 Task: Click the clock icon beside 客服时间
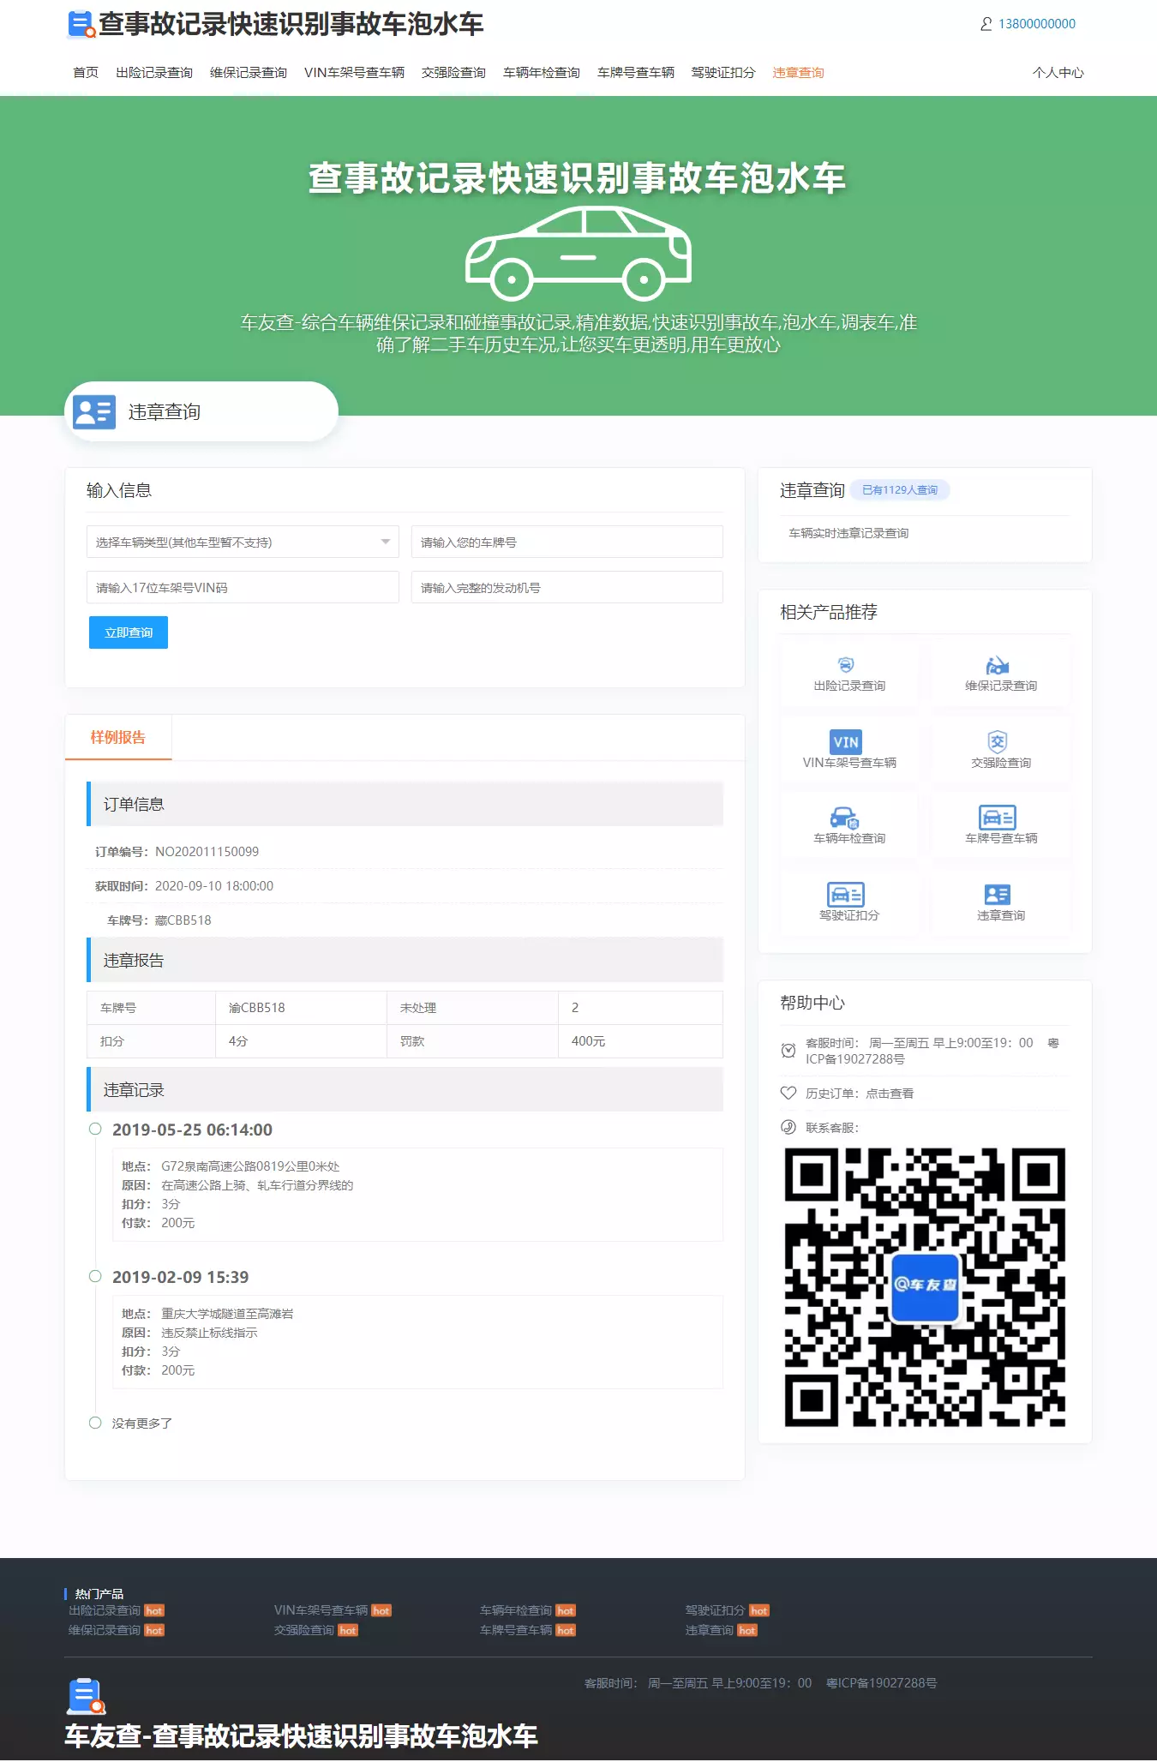click(788, 1051)
